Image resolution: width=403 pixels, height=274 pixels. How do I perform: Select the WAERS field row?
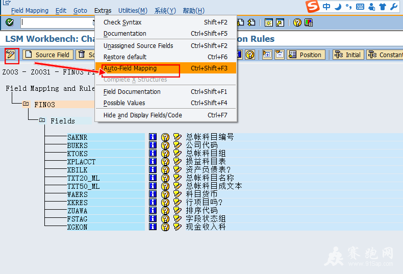click(x=106, y=194)
